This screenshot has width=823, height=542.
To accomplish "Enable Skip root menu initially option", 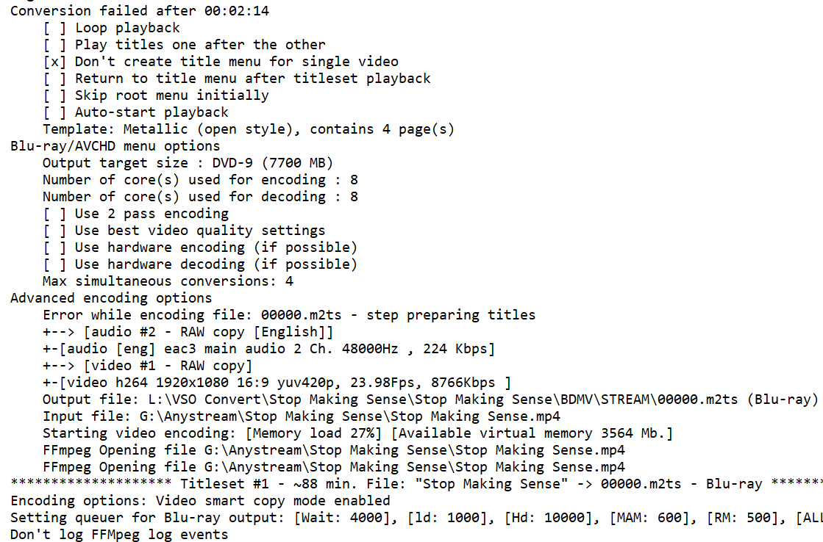I will point(54,95).
